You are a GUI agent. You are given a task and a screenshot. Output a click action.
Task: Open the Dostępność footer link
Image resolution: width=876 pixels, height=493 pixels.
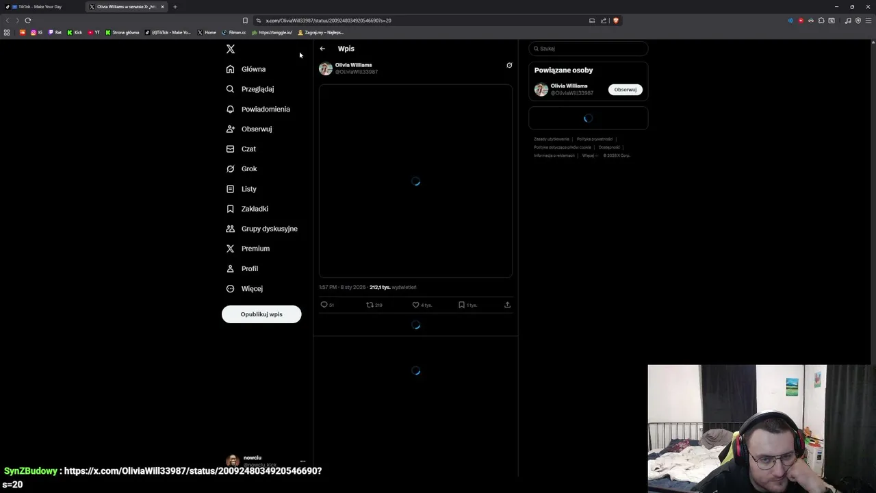pos(609,147)
